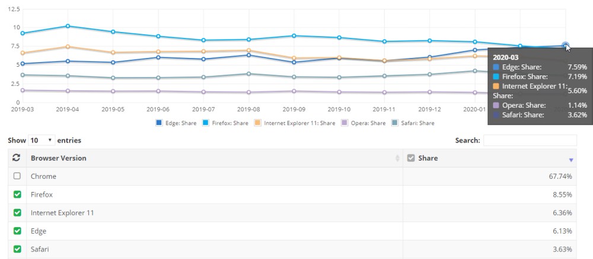This screenshot has height=259, width=593.
Task: Uncheck the Edge row checkbox
Action: pyautogui.click(x=17, y=231)
